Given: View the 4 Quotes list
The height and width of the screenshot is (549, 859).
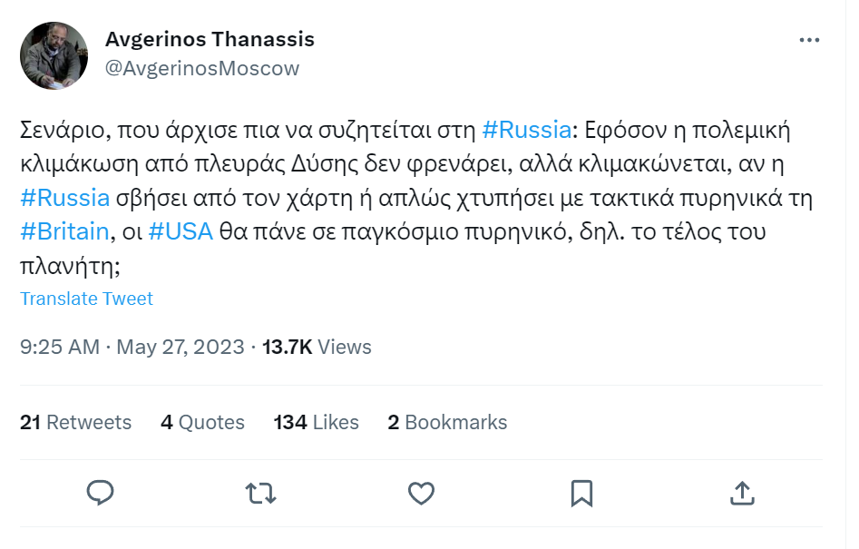Looking at the screenshot, I should coord(202,423).
